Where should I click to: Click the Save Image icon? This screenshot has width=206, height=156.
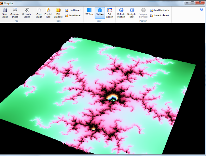pyautogui.click(x=5, y=13)
